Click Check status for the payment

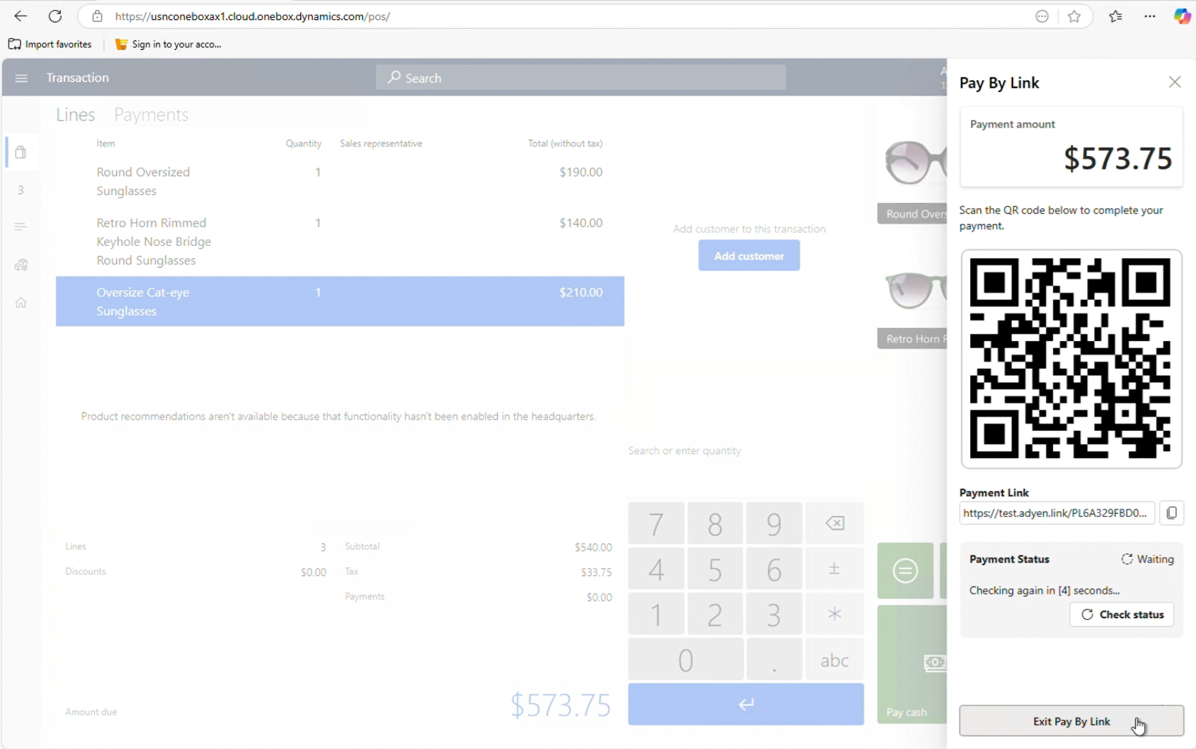click(1121, 614)
